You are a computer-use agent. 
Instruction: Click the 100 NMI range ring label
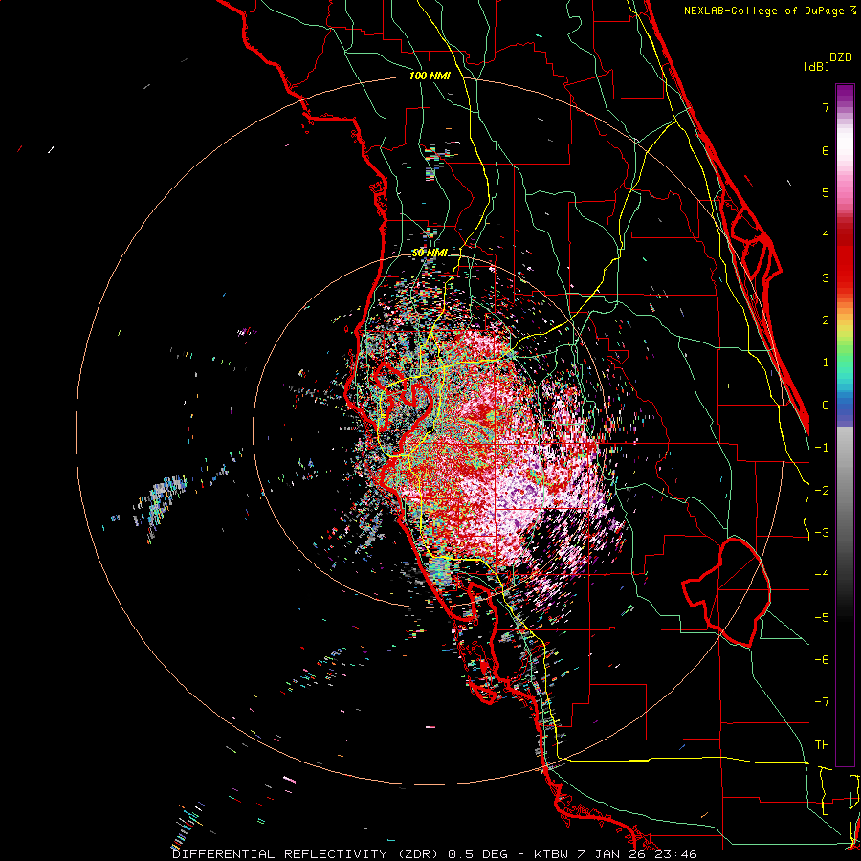click(430, 76)
